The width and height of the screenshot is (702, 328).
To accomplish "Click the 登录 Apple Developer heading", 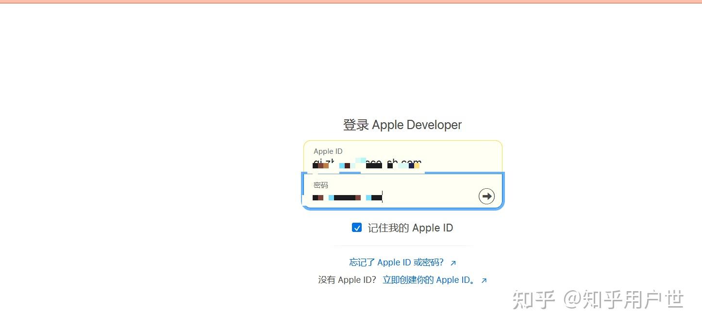I will [402, 125].
